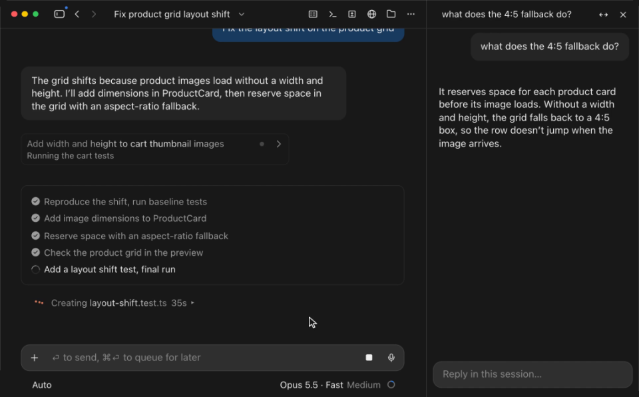This screenshot has width=639, height=397.
Task: Open the 'Auto' mode selector
Action: click(x=42, y=385)
